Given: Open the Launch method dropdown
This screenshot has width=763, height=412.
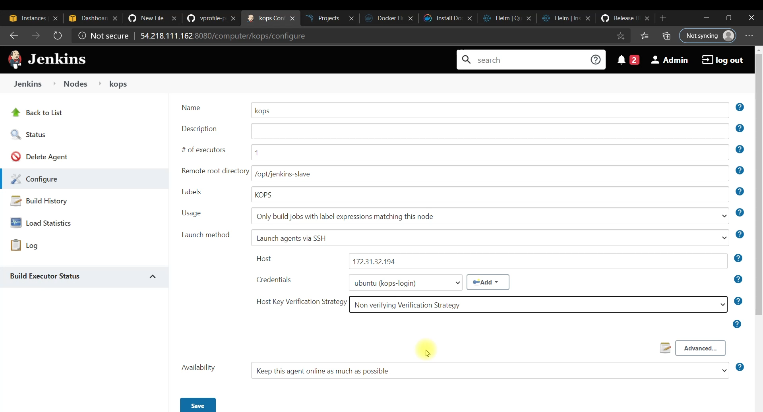Looking at the screenshot, I should pos(490,238).
